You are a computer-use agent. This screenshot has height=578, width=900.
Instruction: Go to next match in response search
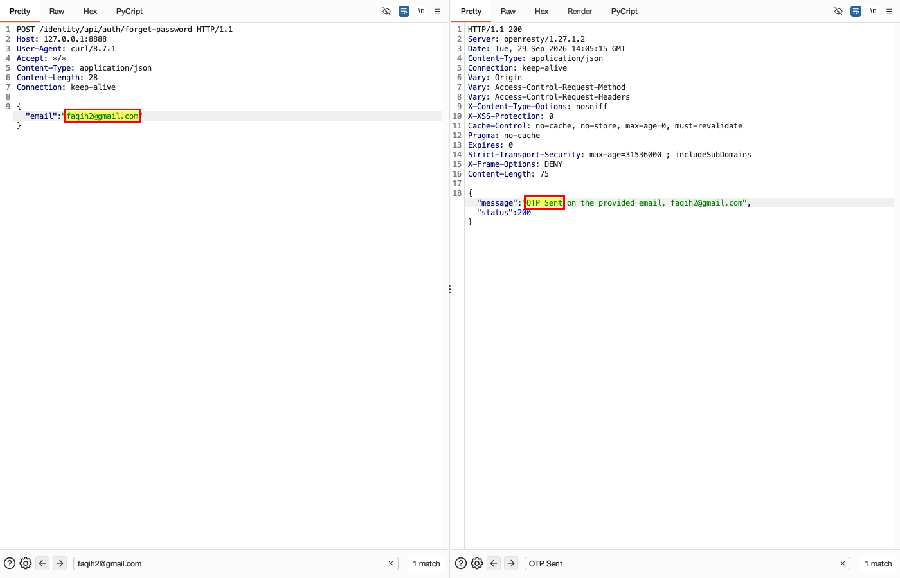pos(511,563)
